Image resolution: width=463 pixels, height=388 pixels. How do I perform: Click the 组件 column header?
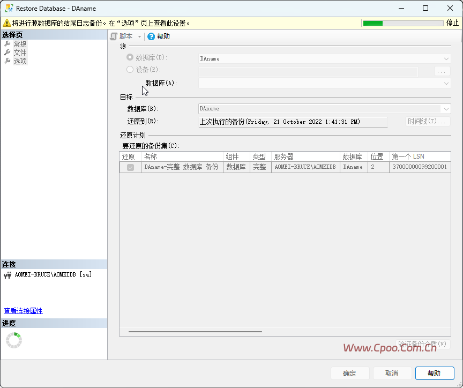(236, 156)
